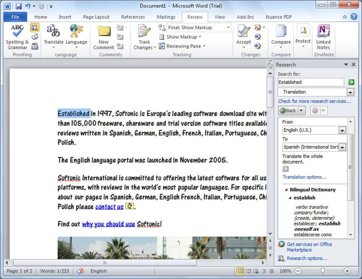Click the Select Browse Object circle
The image size is (362, 279).
270,248
